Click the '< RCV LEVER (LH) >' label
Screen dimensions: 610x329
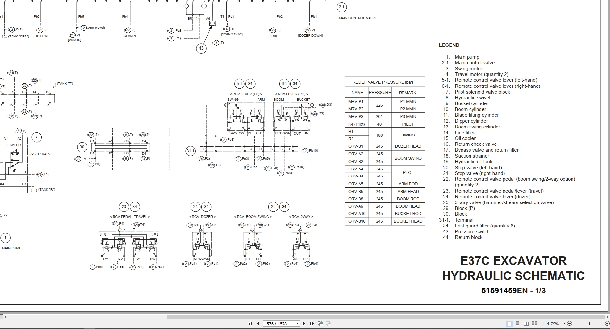(246, 94)
